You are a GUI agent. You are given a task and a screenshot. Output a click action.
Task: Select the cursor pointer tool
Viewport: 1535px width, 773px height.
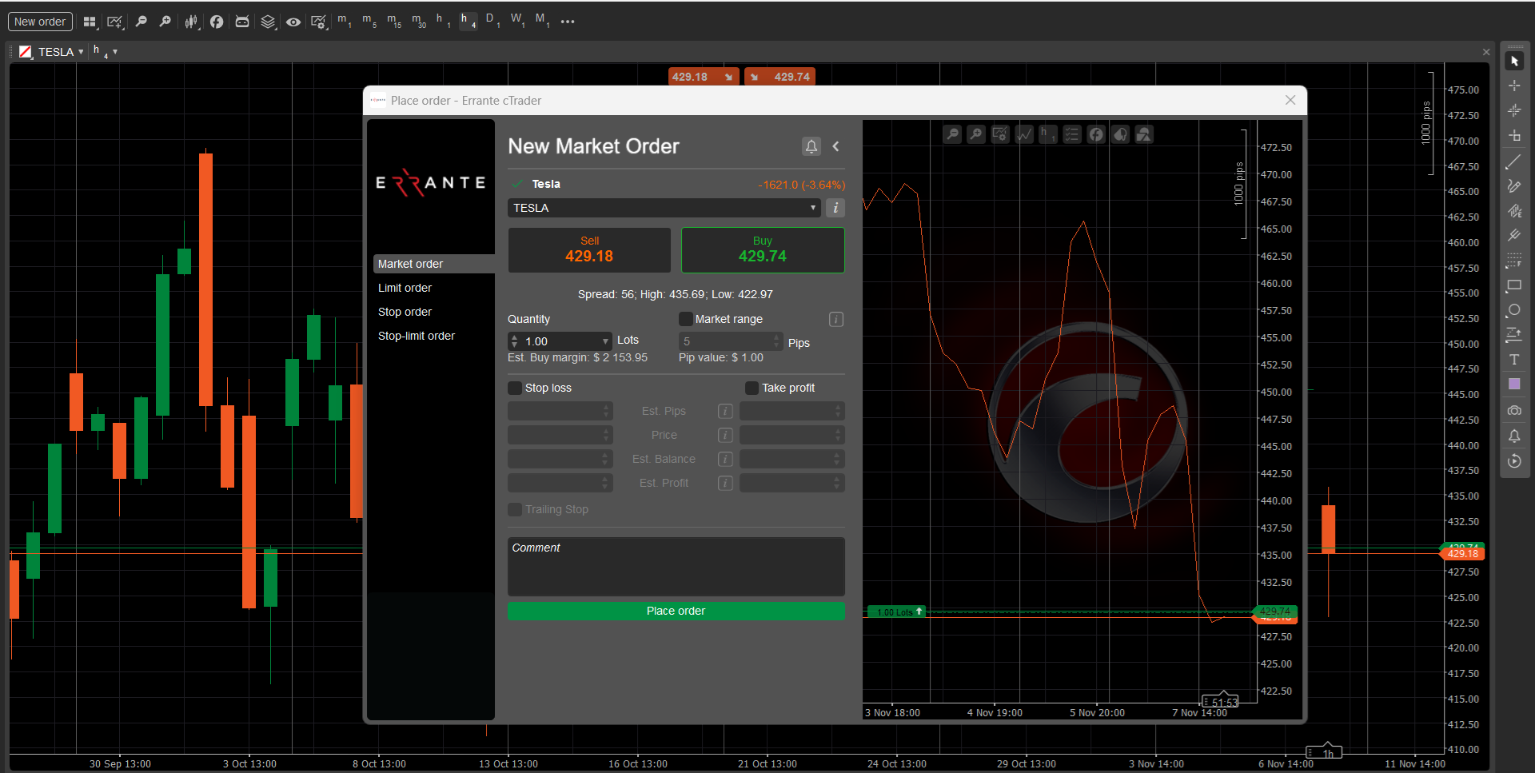(1514, 62)
